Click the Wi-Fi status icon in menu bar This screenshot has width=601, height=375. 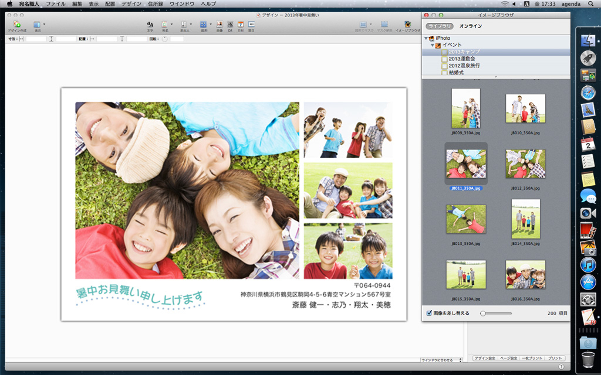(x=505, y=4)
